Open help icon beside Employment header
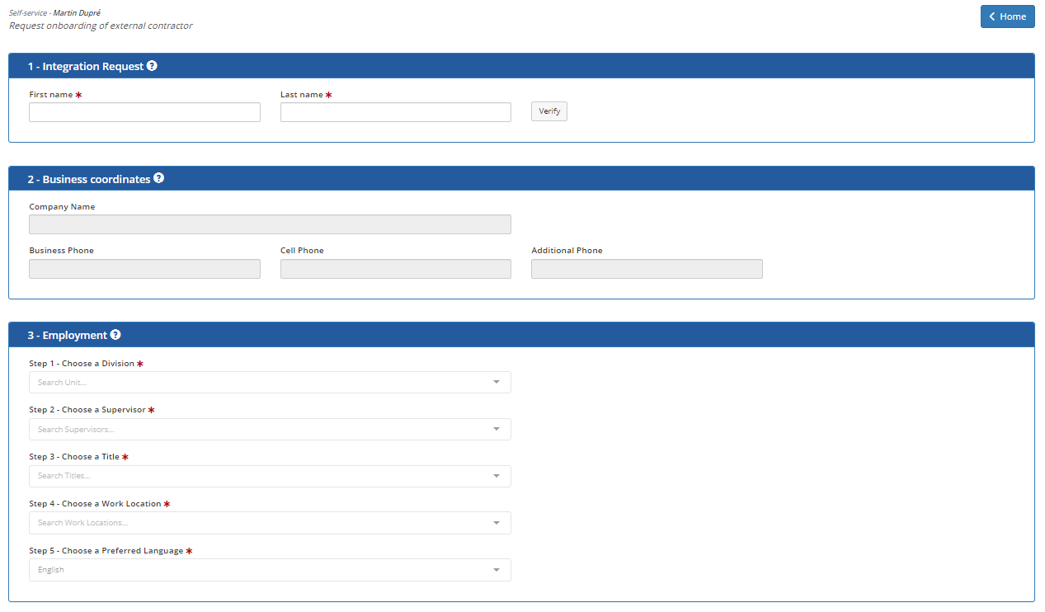The height and width of the screenshot is (612, 1045). [x=115, y=335]
